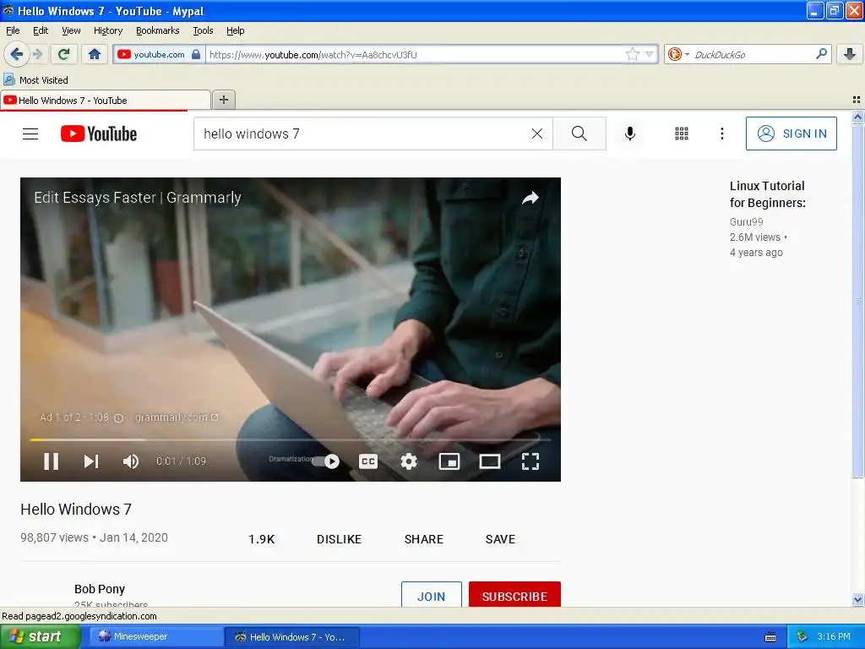
Task: Open YouTube settings three-dot menu
Action: (721, 134)
